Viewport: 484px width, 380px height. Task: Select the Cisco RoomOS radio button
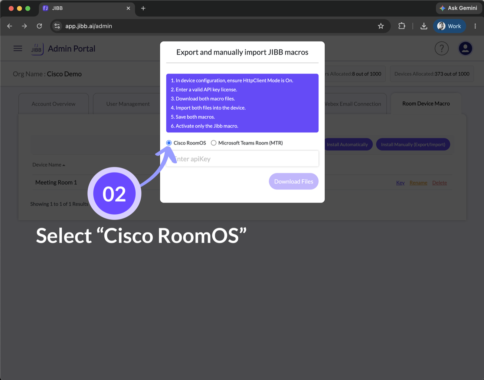click(169, 143)
